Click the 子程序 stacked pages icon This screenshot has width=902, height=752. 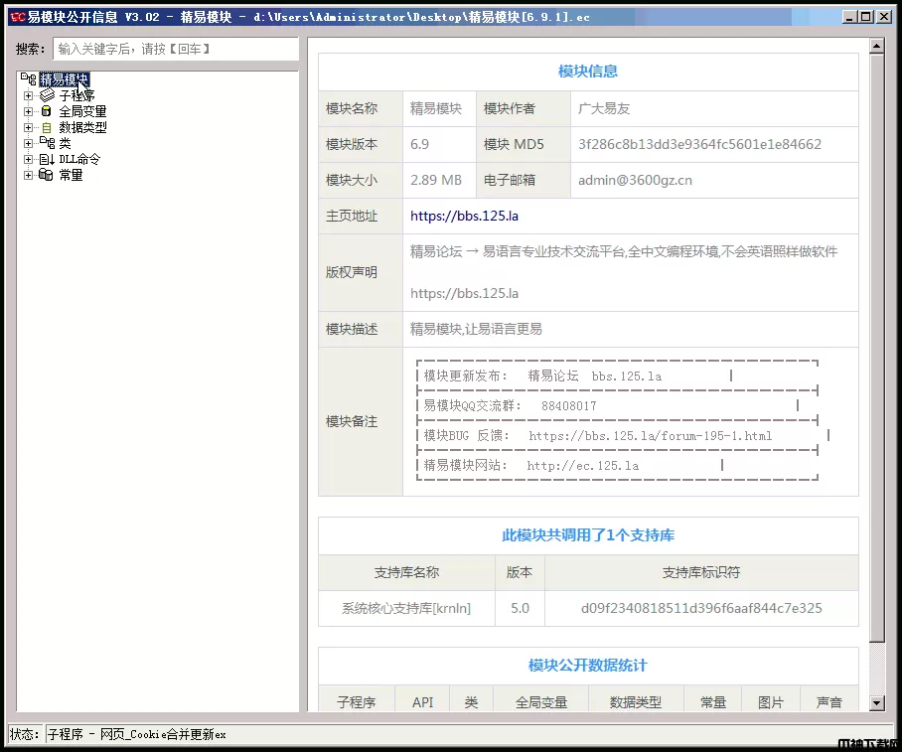[x=47, y=96]
